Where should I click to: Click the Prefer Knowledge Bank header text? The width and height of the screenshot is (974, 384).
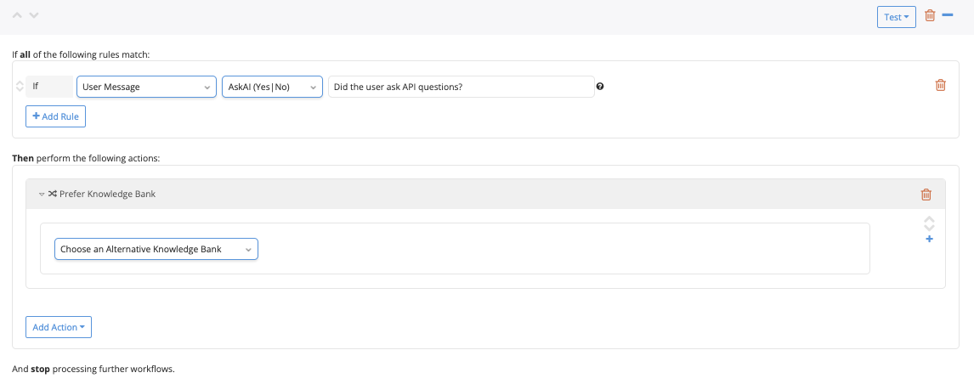(x=107, y=194)
